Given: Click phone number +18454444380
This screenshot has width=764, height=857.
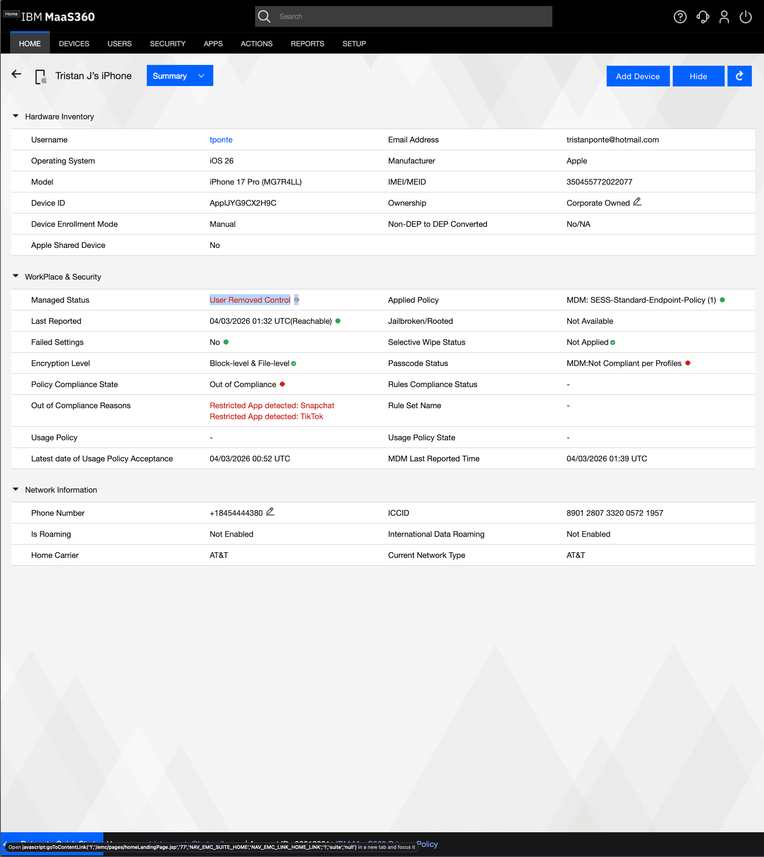Looking at the screenshot, I should (x=236, y=513).
